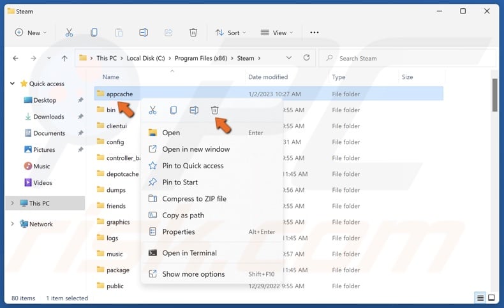Choose Open from the context menu
This screenshot has height=308, width=504.
click(x=212, y=133)
